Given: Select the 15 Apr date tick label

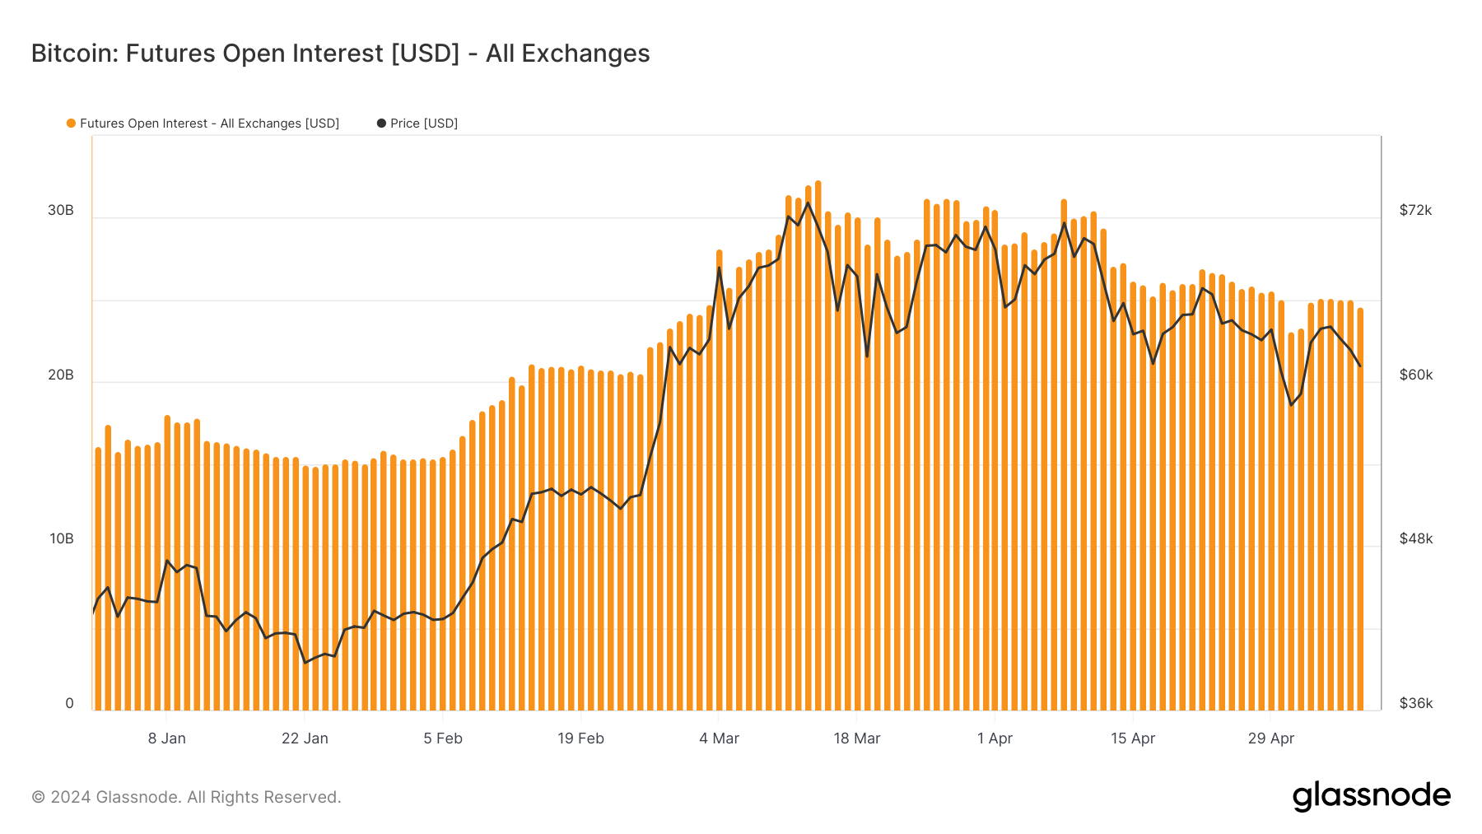Looking at the screenshot, I should (x=1133, y=738).
